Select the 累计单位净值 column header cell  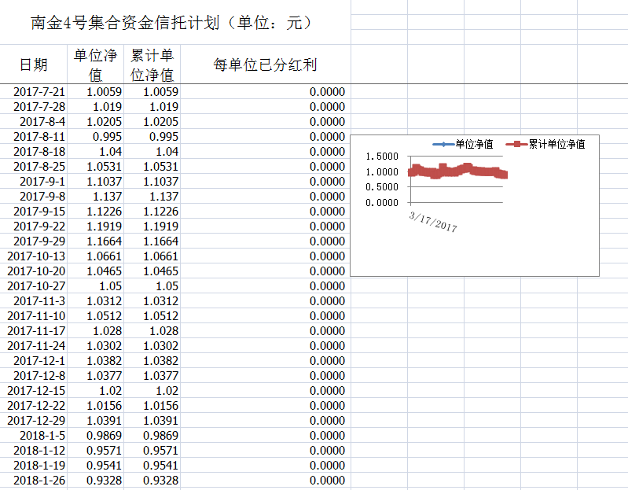152,64
